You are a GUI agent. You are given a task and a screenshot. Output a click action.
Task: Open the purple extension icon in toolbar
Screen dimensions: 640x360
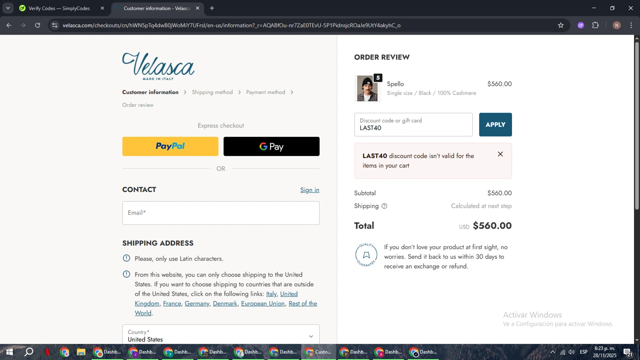(581, 25)
